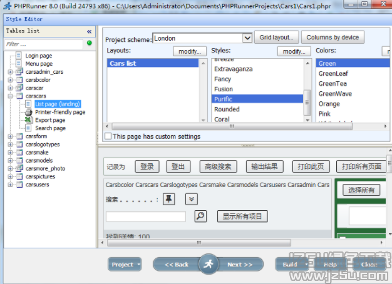The height and width of the screenshot is (284, 392).
Task: Click the Filter text field
Action: [43, 44]
